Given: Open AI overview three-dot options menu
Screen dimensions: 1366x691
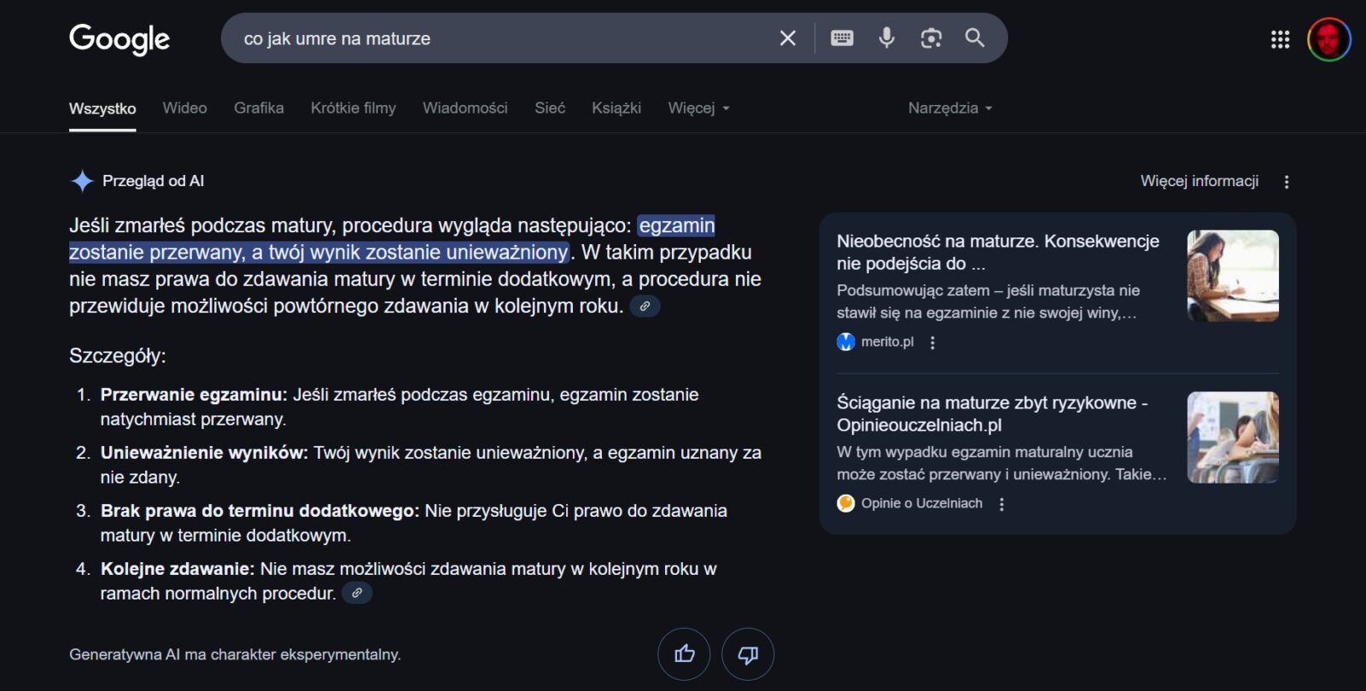Looking at the screenshot, I should point(1287,182).
